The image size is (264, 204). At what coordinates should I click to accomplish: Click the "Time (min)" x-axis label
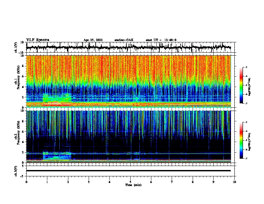click(133, 185)
